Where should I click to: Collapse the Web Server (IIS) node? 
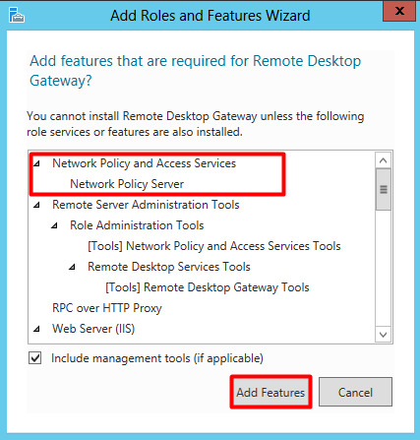[x=36, y=329]
